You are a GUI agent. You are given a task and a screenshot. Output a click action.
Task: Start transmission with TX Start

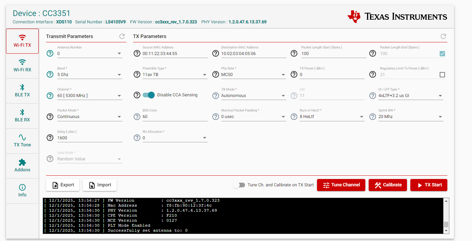click(429, 185)
